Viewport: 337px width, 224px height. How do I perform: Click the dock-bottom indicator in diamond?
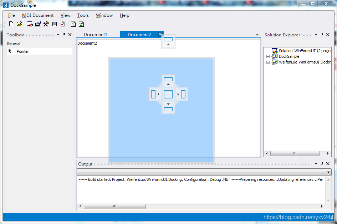click(x=168, y=107)
